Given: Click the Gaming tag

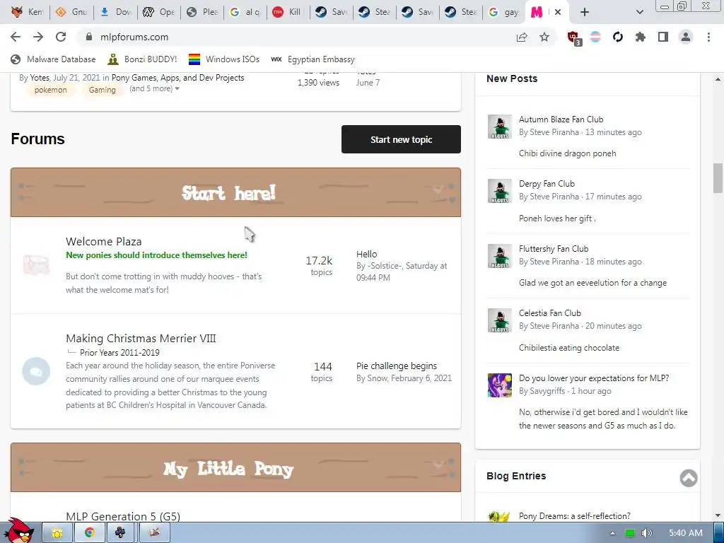Looking at the screenshot, I should point(102,90).
